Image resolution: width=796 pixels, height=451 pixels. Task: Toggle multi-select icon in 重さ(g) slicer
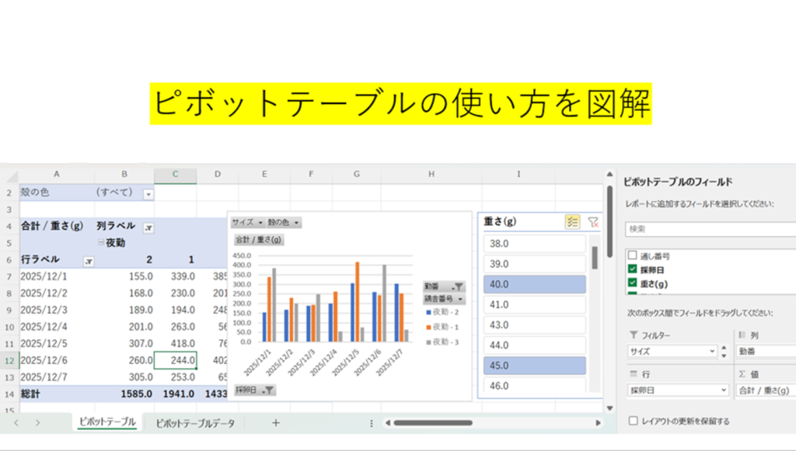[x=573, y=222]
